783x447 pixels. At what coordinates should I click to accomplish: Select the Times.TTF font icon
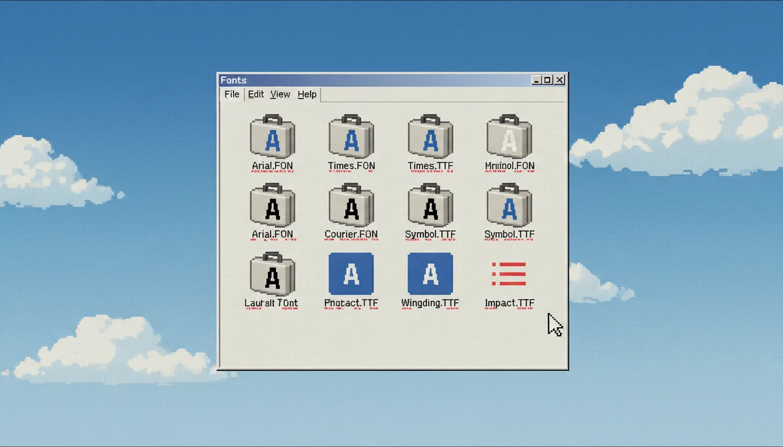click(x=430, y=139)
